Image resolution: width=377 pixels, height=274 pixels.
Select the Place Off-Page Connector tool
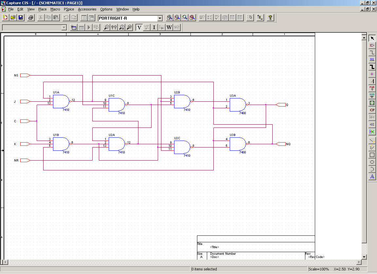(372, 124)
